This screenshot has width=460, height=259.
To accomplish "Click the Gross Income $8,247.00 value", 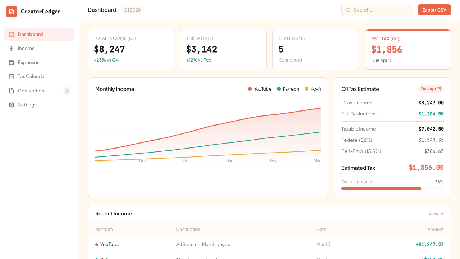I will click(x=431, y=103).
